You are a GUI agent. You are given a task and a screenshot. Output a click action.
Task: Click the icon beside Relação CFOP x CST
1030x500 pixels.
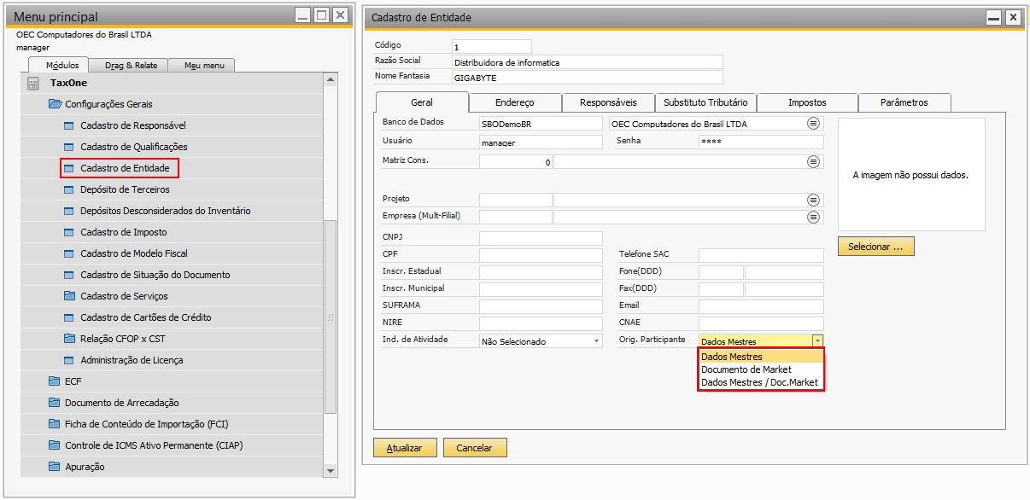(70, 339)
